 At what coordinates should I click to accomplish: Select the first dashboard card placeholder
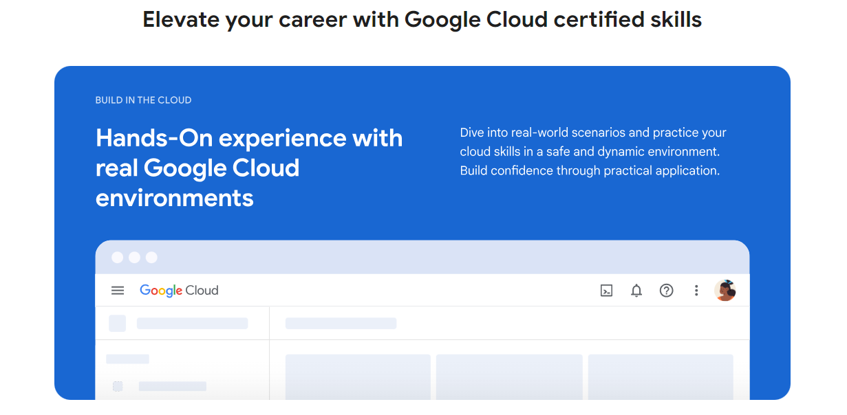(358, 377)
